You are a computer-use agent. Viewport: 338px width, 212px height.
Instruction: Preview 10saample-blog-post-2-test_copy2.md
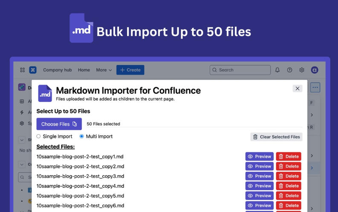(x=260, y=166)
